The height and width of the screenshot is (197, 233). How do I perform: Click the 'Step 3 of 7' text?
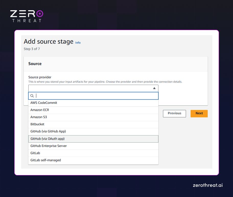click(x=32, y=49)
